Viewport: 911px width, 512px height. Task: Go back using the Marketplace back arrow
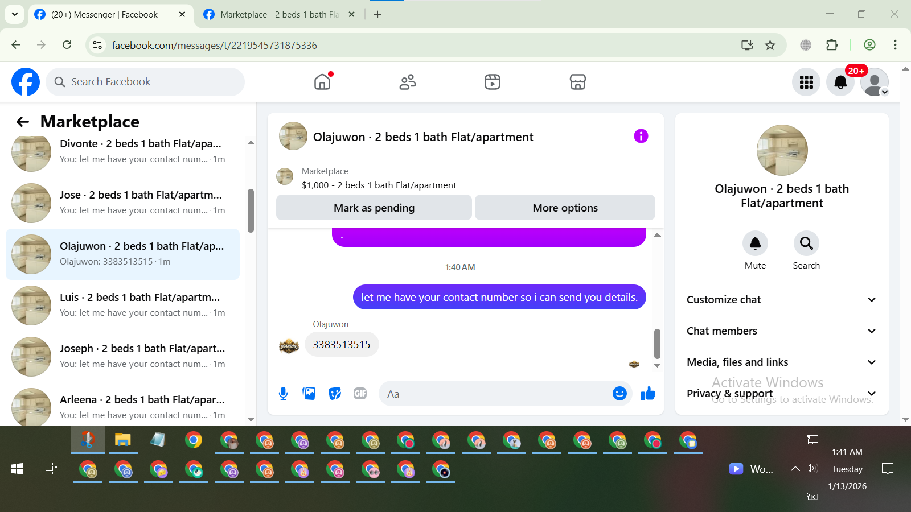click(x=23, y=122)
